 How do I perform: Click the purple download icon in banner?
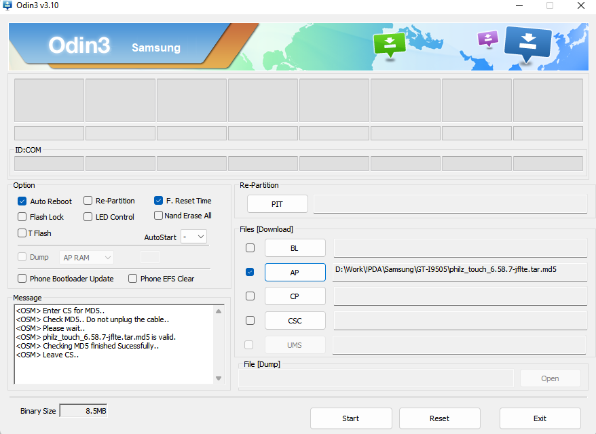coord(488,39)
